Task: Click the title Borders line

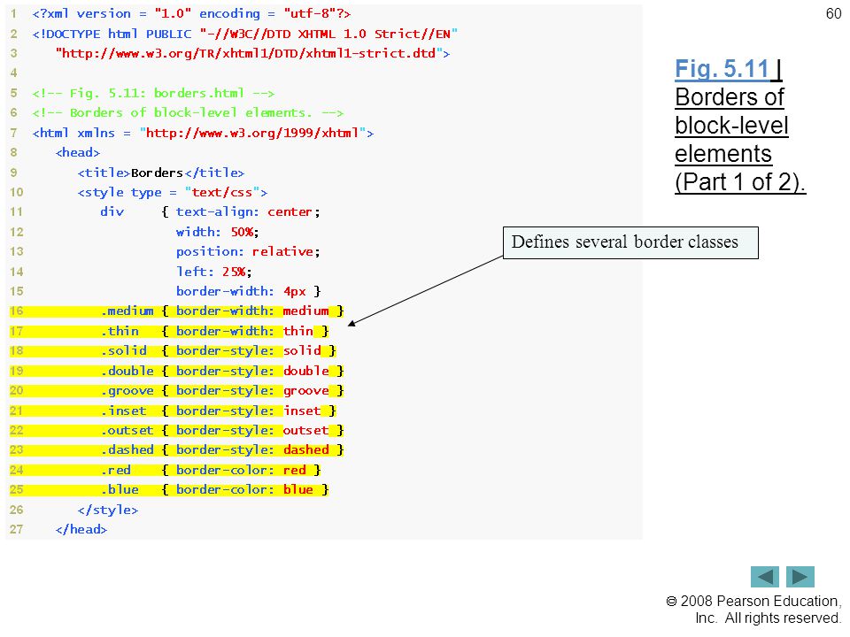Action: (161, 173)
